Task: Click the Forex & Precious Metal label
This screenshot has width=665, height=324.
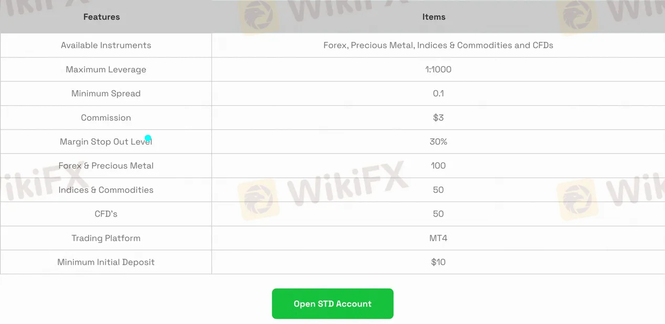Action: tap(106, 166)
